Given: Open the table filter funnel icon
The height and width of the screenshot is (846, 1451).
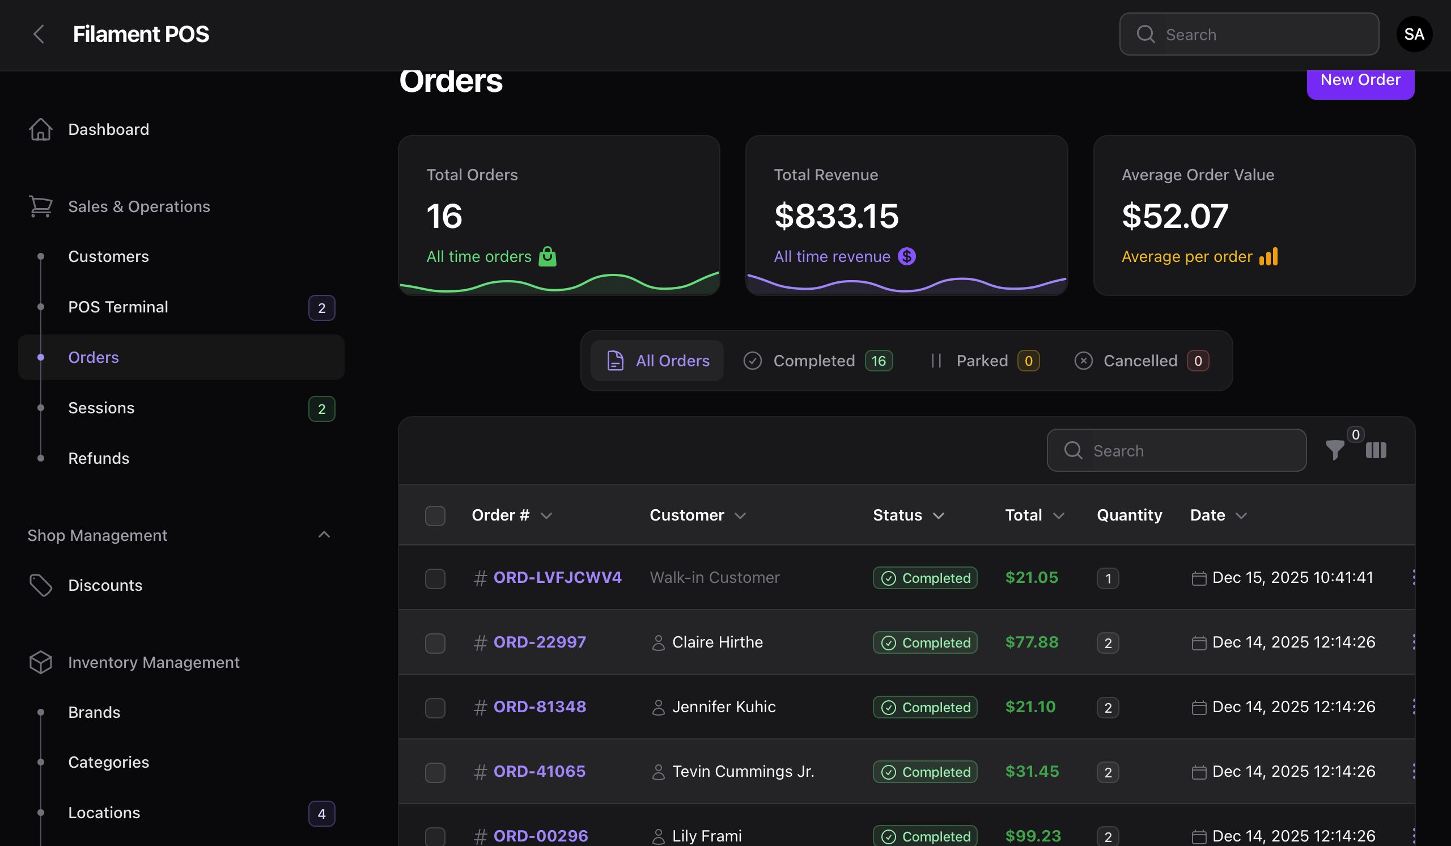Looking at the screenshot, I should pos(1334,450).
